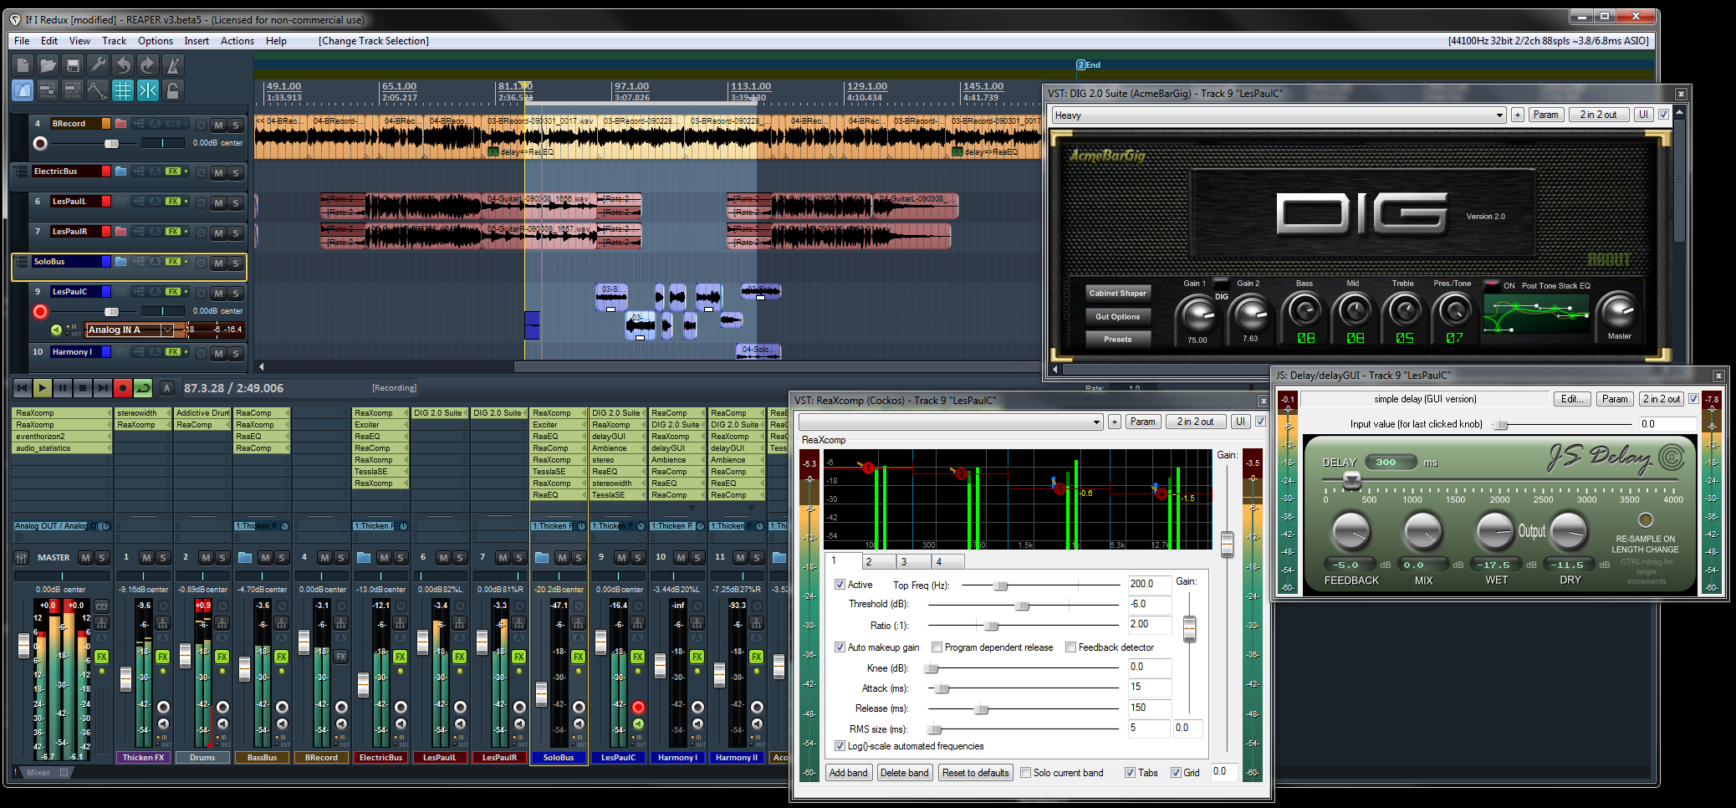Create a new project with toolbar icon
Image resolution: width=1736 pixels, height=808 pixels.
point(23,65)
